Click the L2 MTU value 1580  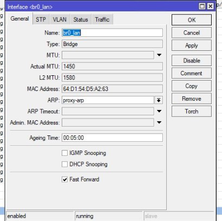(112, 77)
